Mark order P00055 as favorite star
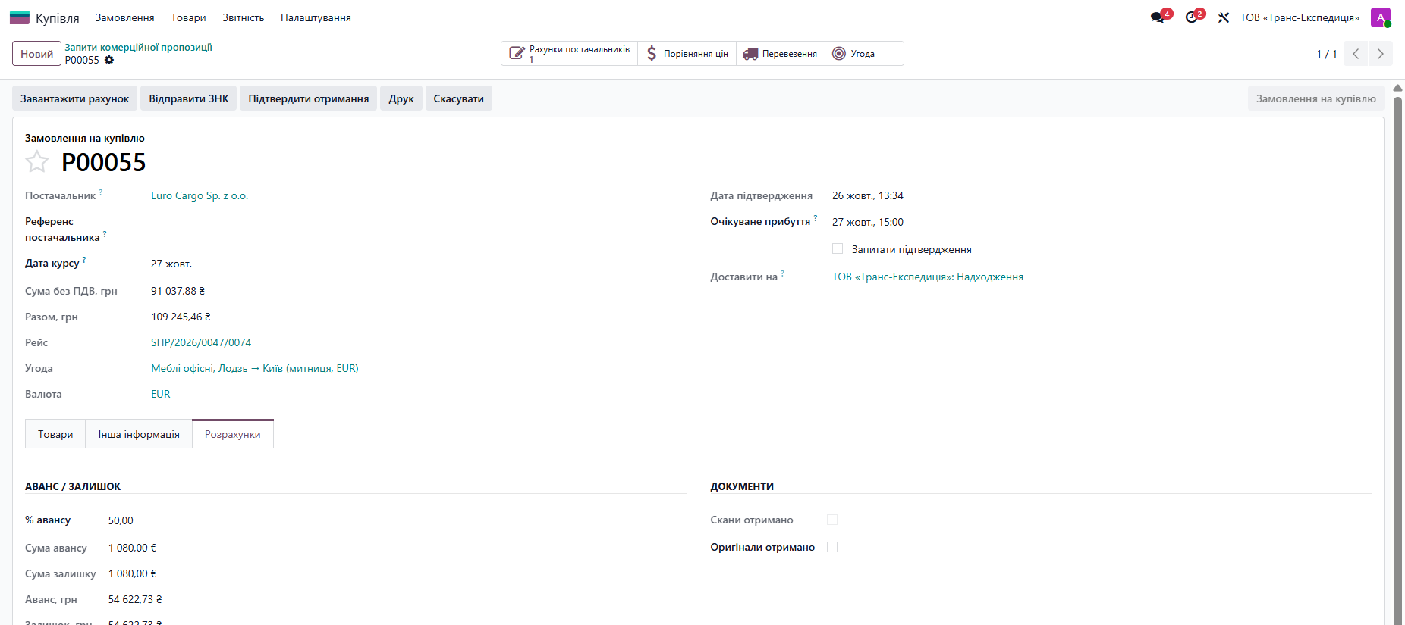1405x625 pixels. 36,161
